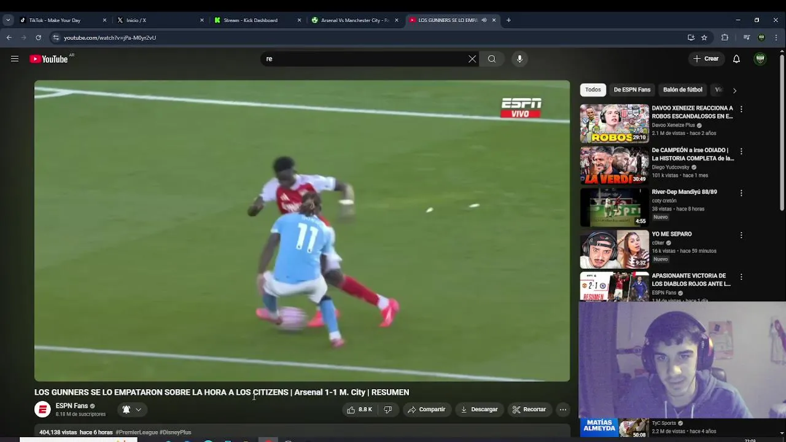Open the tab search dropdown arrow
This screenshot has height=442, width=786.
pos(8,20)
